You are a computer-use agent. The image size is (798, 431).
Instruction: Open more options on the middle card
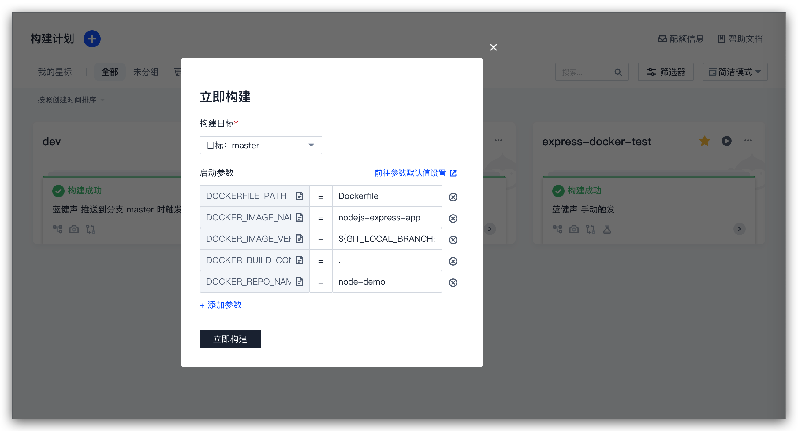[498, 141]
